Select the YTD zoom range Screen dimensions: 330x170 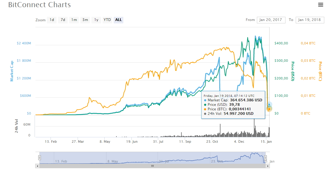coord(107,20)
